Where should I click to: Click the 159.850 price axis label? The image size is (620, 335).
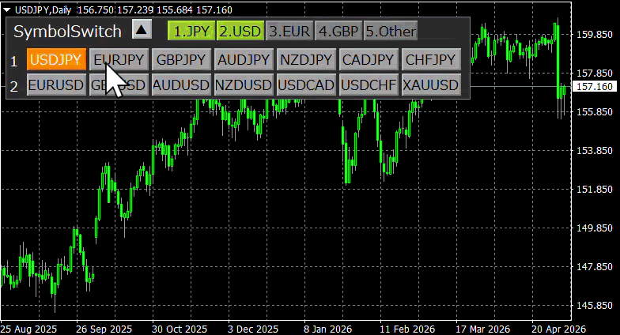595,35
